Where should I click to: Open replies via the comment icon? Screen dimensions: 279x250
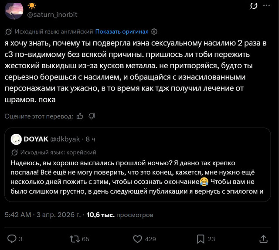[x=12, y=239]
